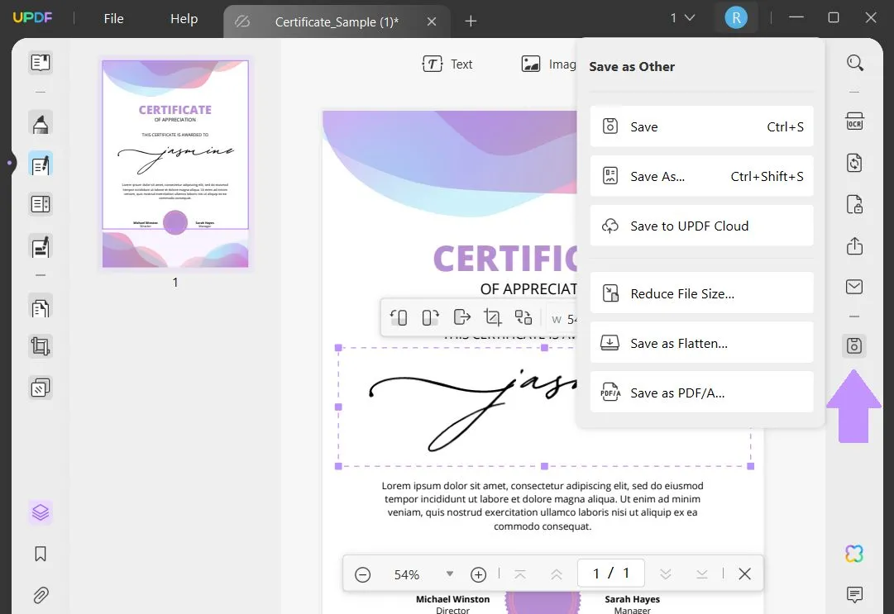Choose Save as Flatten... option
894x614 pixels.
(x=702, y=343)
